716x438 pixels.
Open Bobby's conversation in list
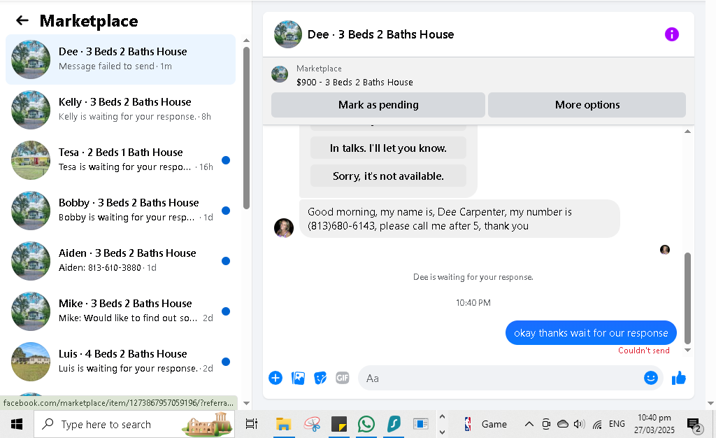tap(120, 210)
